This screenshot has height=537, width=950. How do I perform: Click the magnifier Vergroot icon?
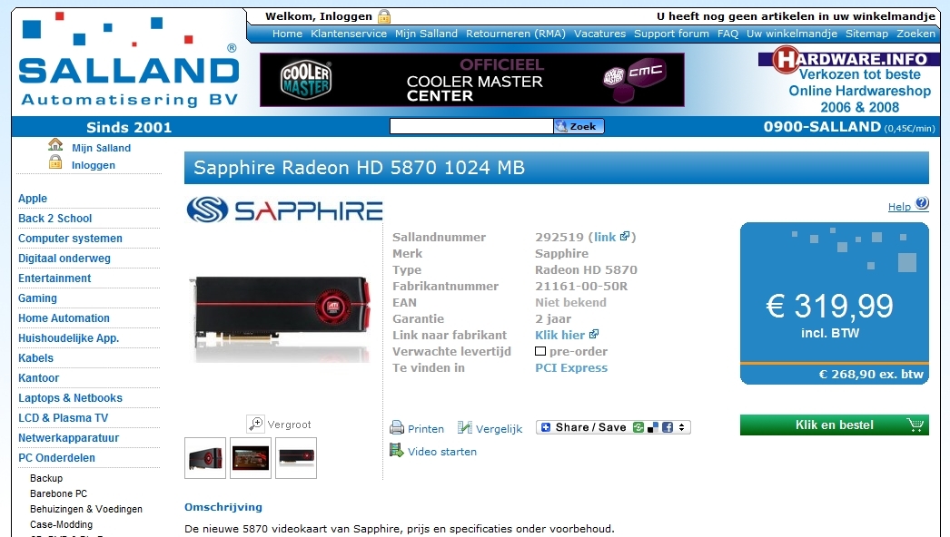click(x=256, y=424)
